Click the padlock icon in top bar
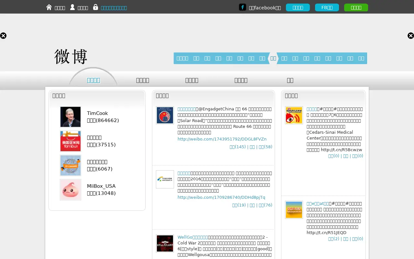The height and width of the screenshot is (259, 414). (95, 7)
